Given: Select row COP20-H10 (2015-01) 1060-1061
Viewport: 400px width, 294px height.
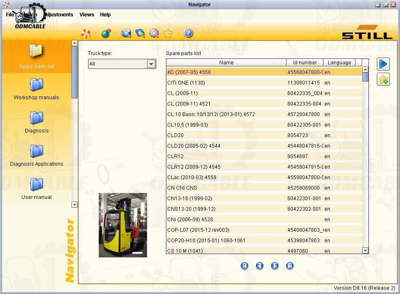Looking at the screenshot, I should (264, 240).
